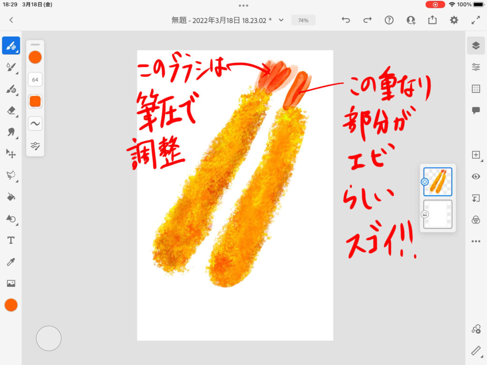The width and height of the screenshot is (487, 365).
Task: Open the 74% zoom level menu
Action: pyautogui.click(x=303, y=20)
